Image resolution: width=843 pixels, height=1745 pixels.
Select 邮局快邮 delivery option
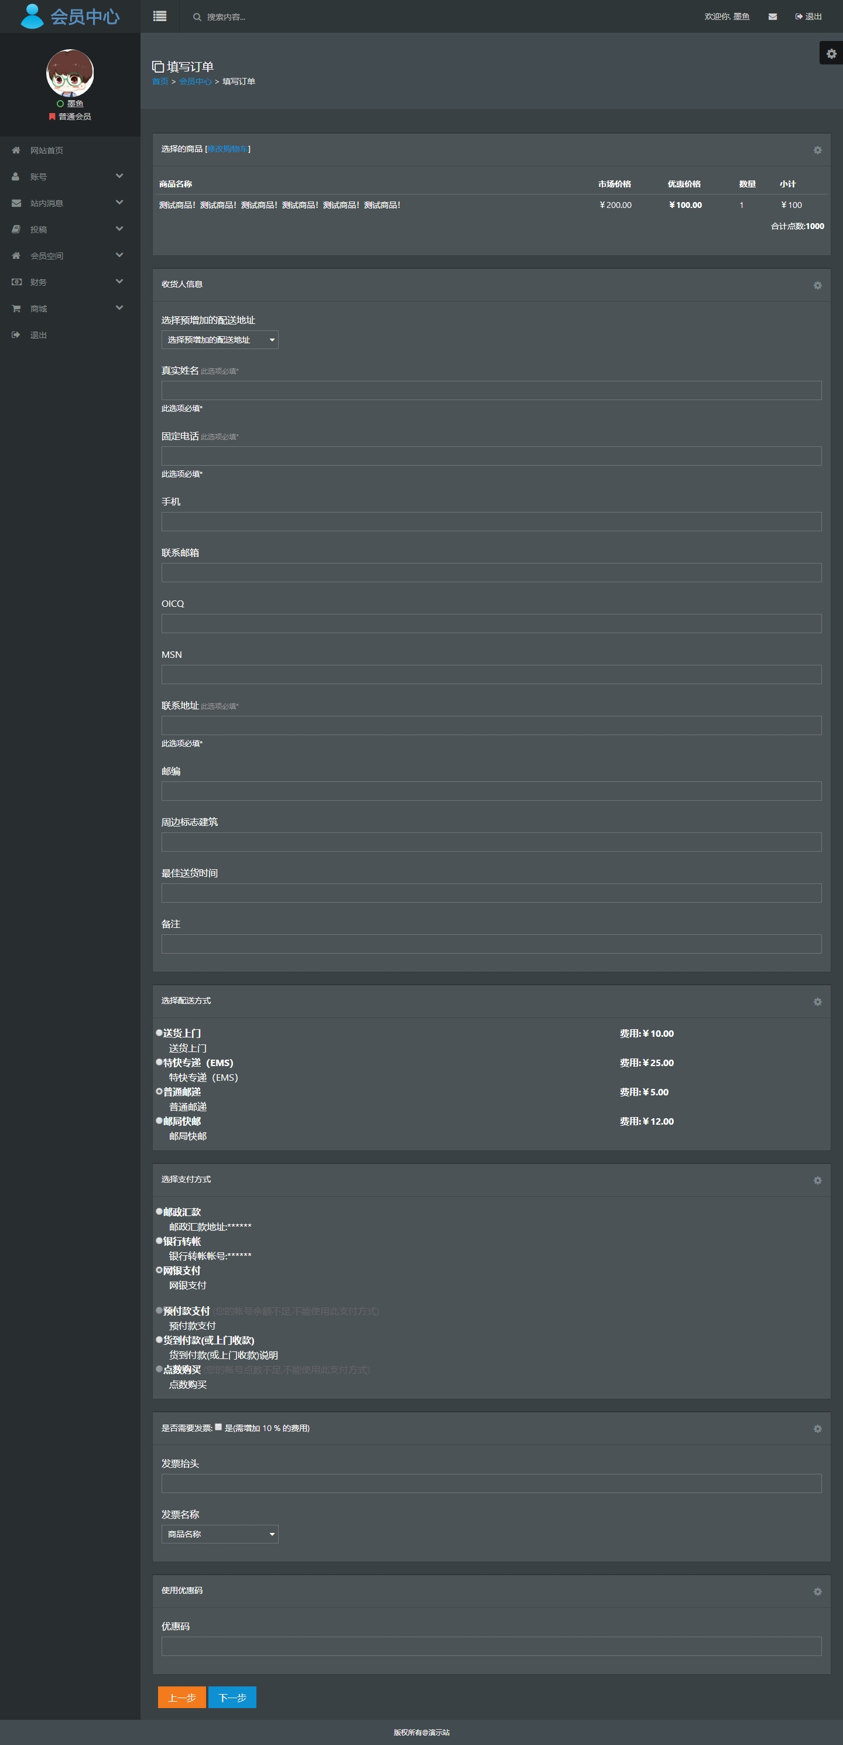click(x=159, y=1121)
